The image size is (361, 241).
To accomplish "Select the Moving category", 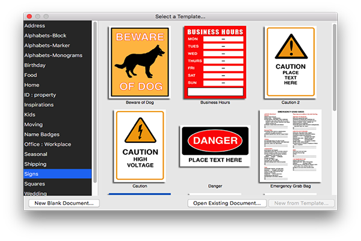I will [57, 125].
